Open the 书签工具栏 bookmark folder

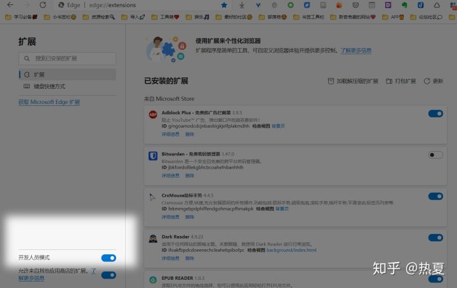point(308,17)
